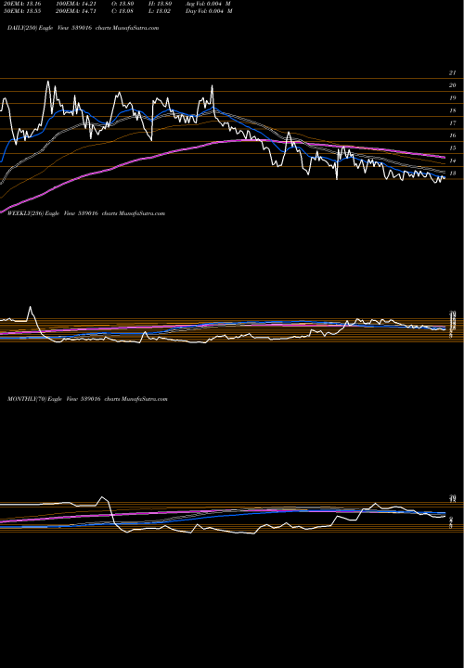
Task: Click the WEEKLY chart title
Action: coord(86,213)
